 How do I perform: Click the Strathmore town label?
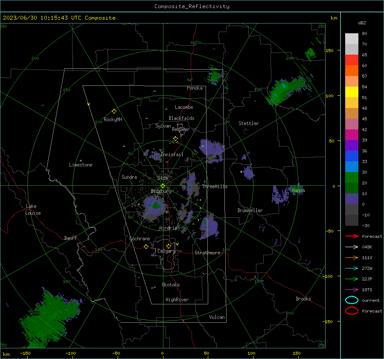(207, 253)
